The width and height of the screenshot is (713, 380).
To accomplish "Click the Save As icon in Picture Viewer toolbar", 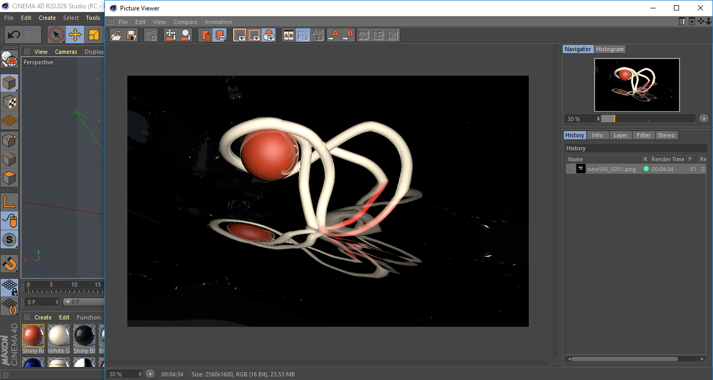I will click(x=132, y=35).
